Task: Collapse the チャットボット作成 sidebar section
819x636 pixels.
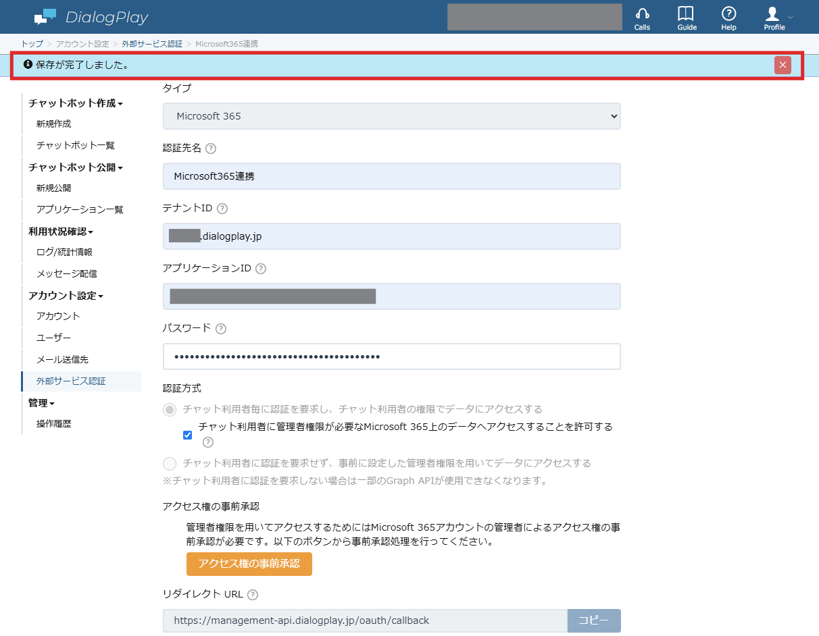Action: [x=76, y=103]
